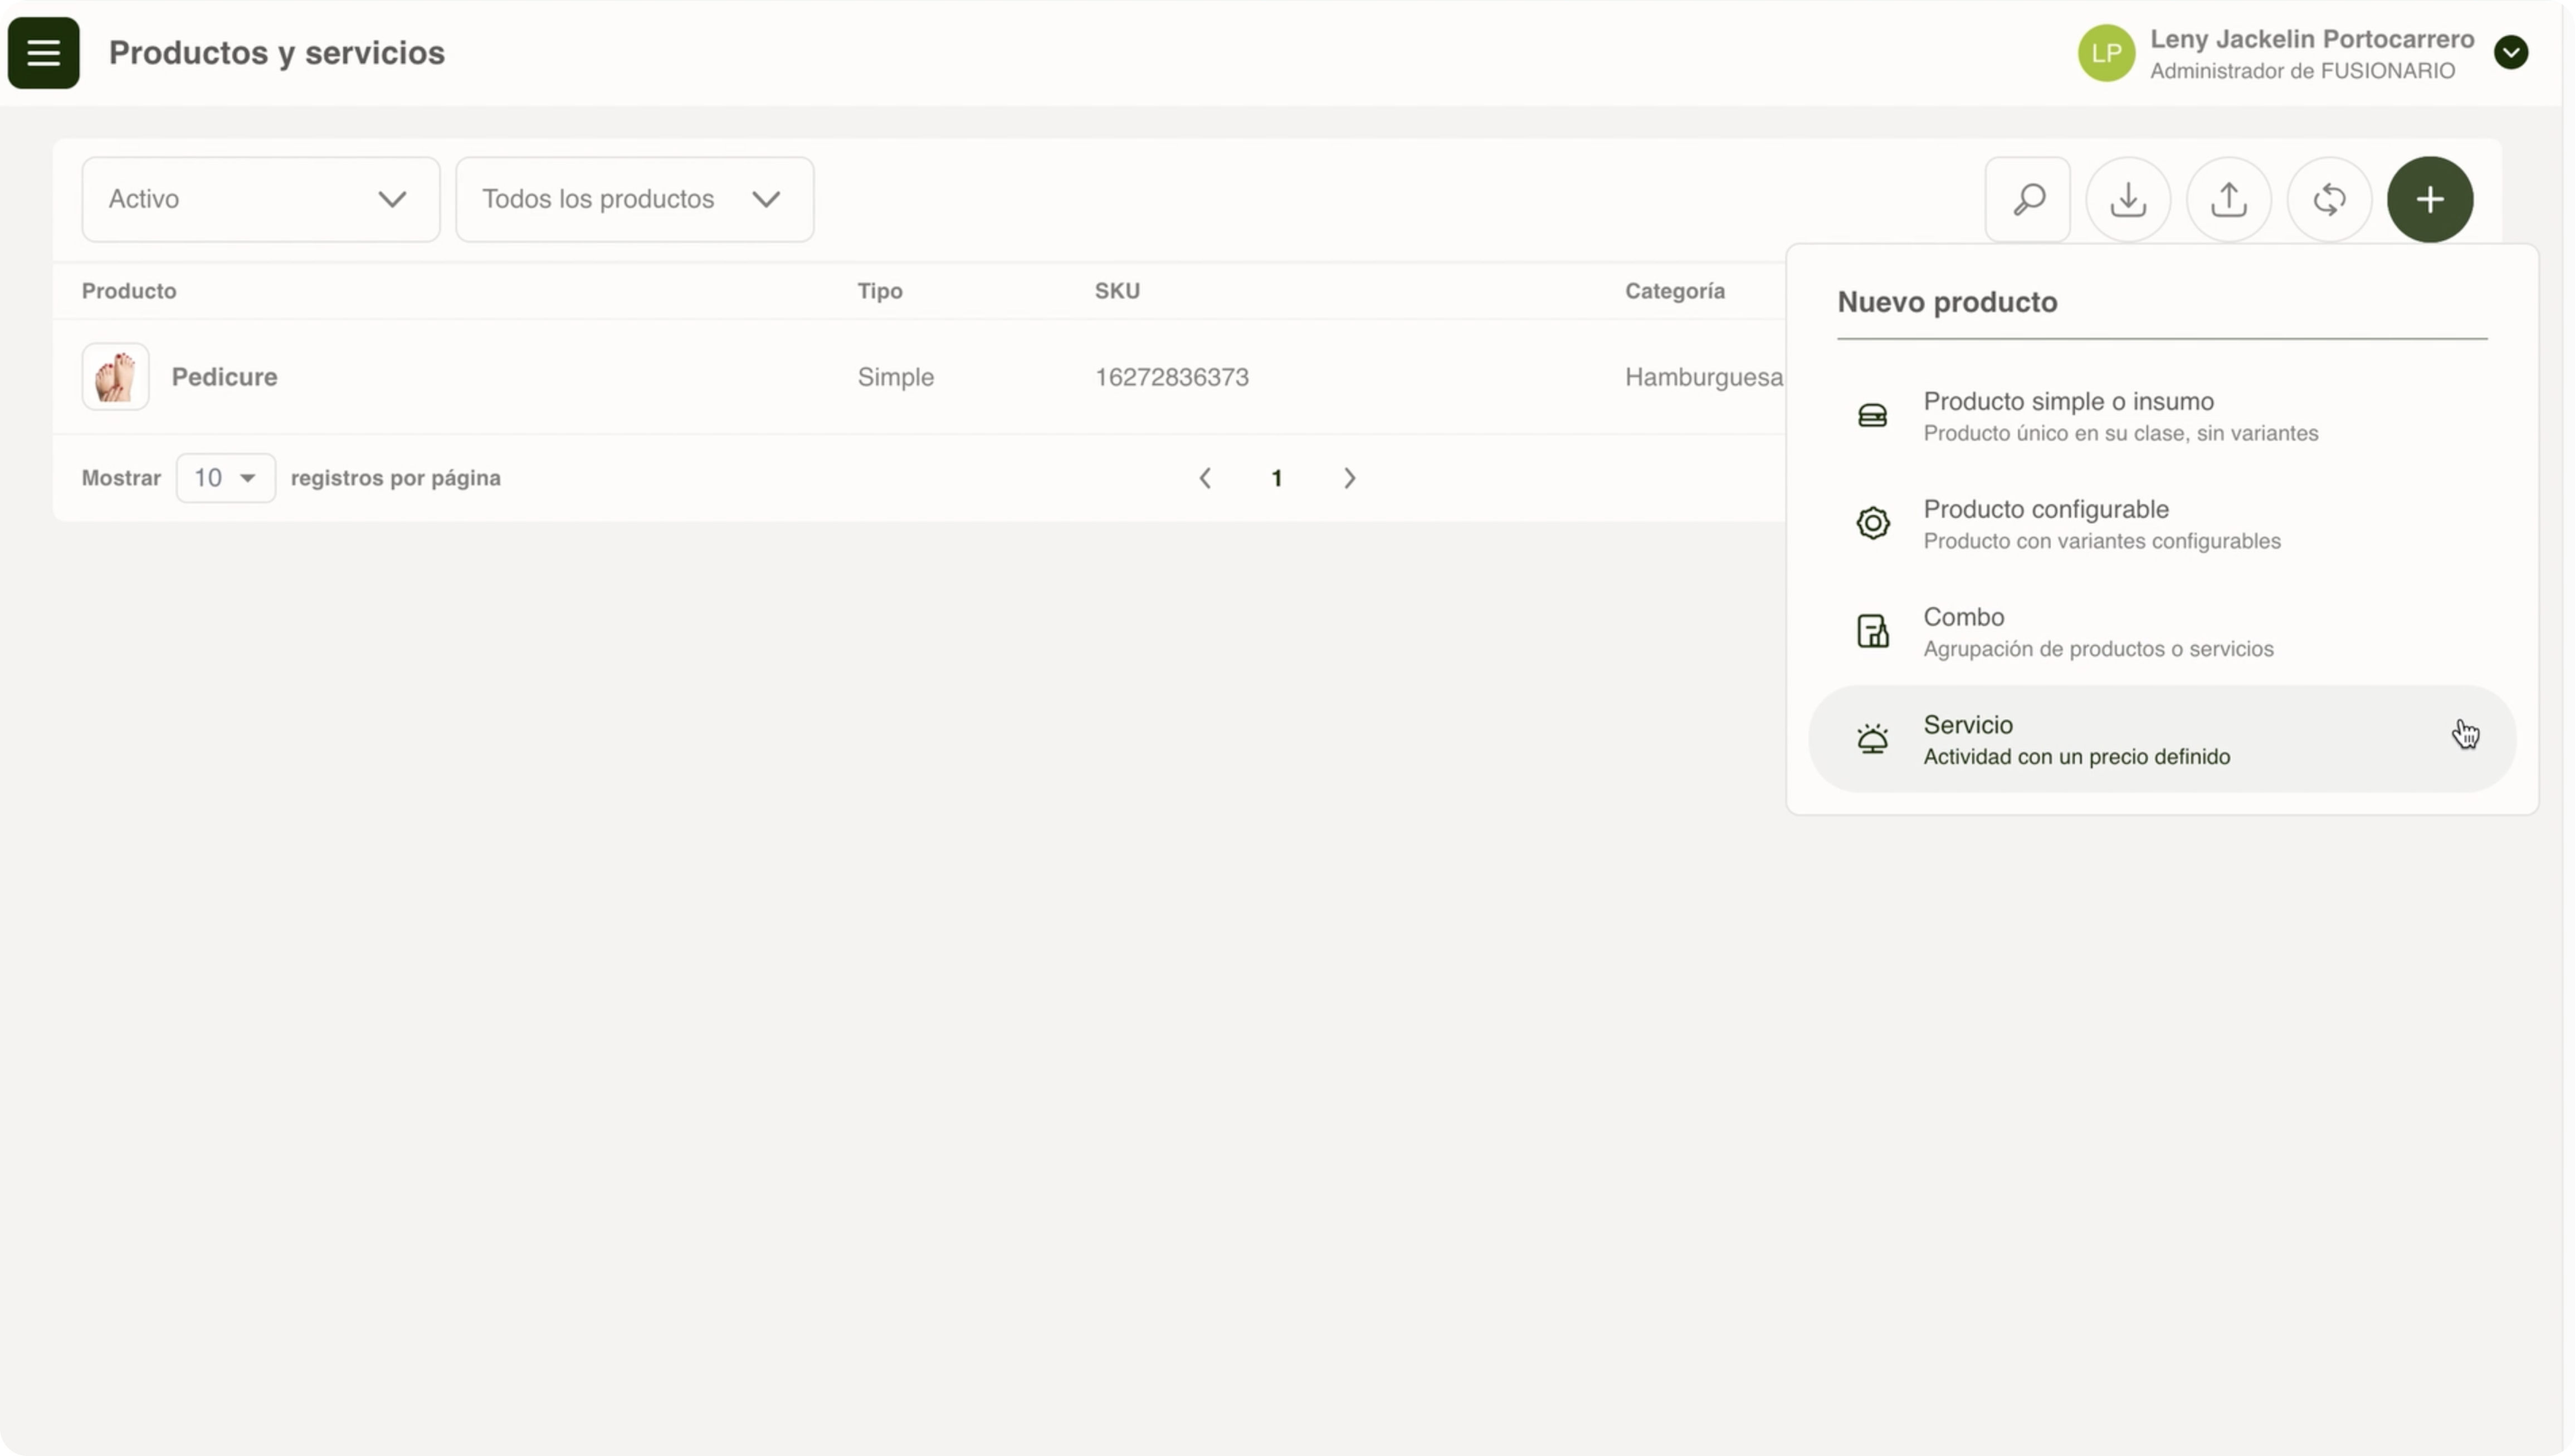Click the Producto configurable gear icon
Viewport: 2575px width, 1456px height.
1872,523
